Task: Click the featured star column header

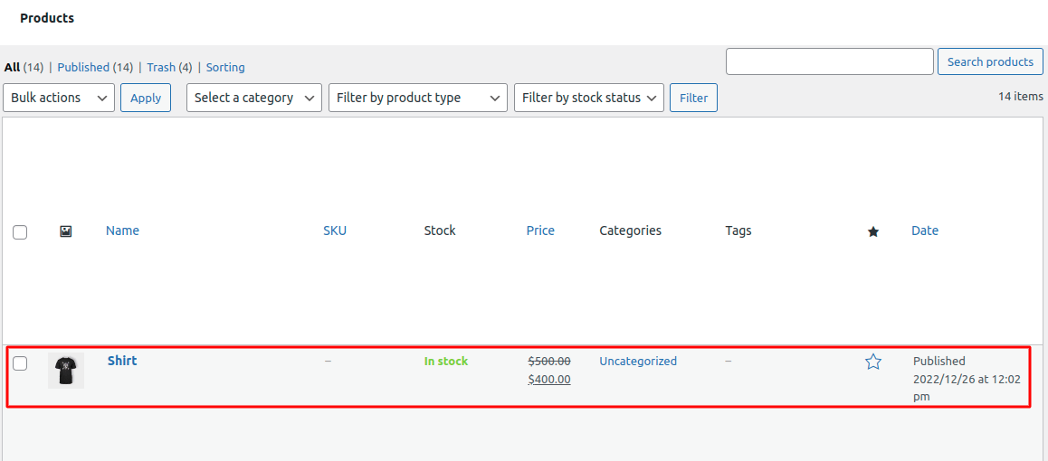Action: coord(872,231)
